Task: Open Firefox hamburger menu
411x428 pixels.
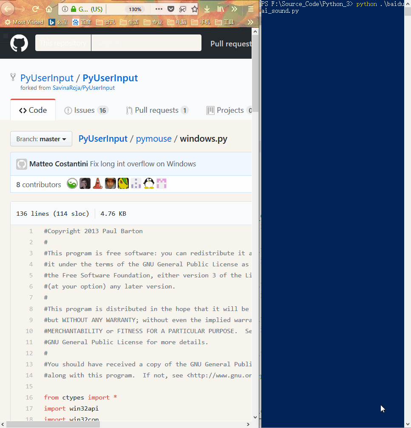Action: [251, 9]
